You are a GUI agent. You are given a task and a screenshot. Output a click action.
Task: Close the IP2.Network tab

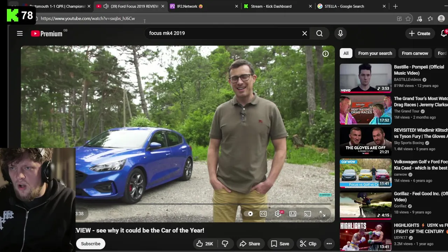(237, 6)
